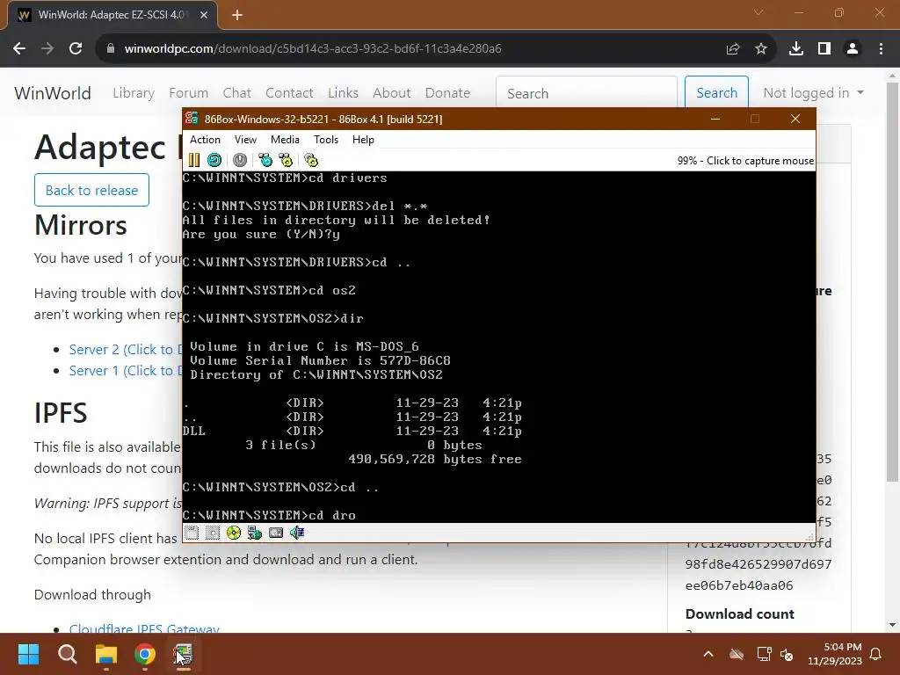900x675 pixels.
Task: Reload the Chrome page
Action: (76, 49)
